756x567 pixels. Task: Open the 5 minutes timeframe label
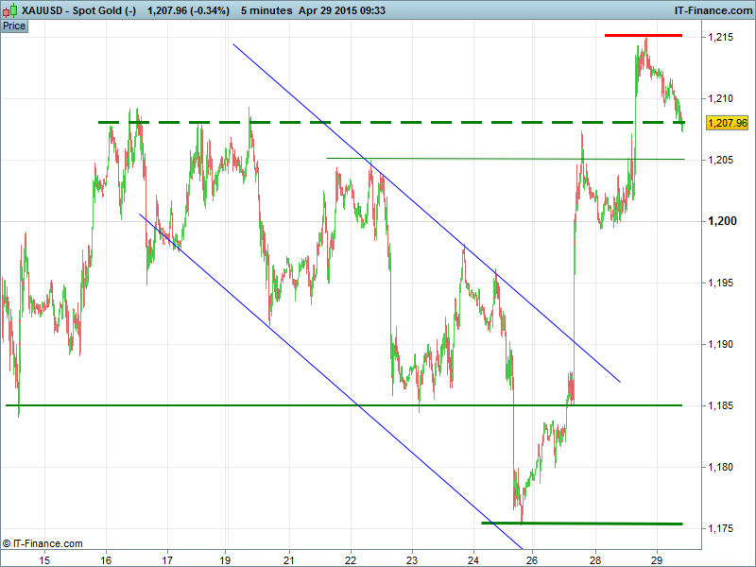[267, 9]
